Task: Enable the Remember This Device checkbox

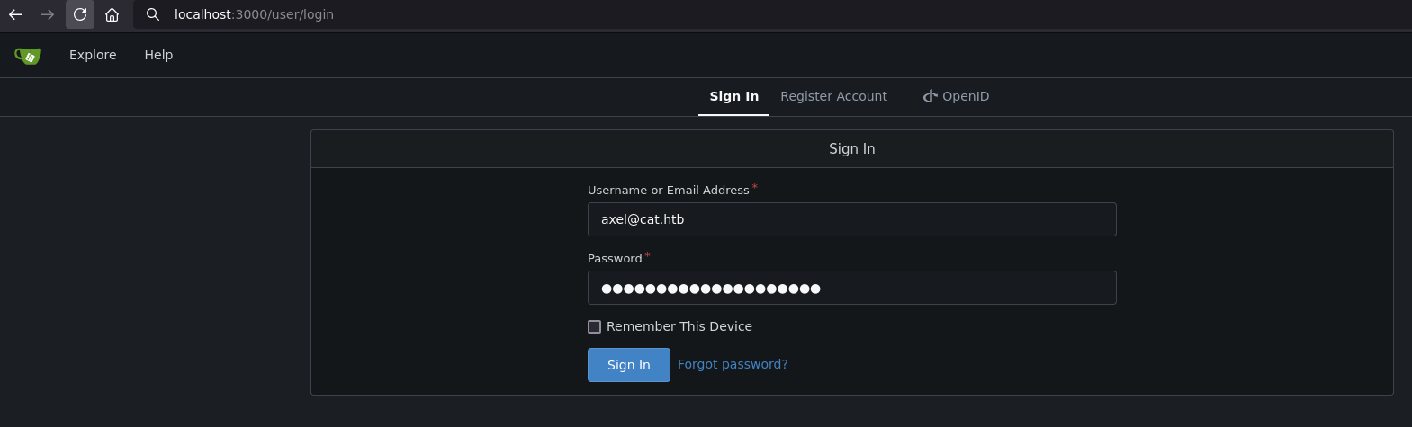Action: [x=594, y=327]
